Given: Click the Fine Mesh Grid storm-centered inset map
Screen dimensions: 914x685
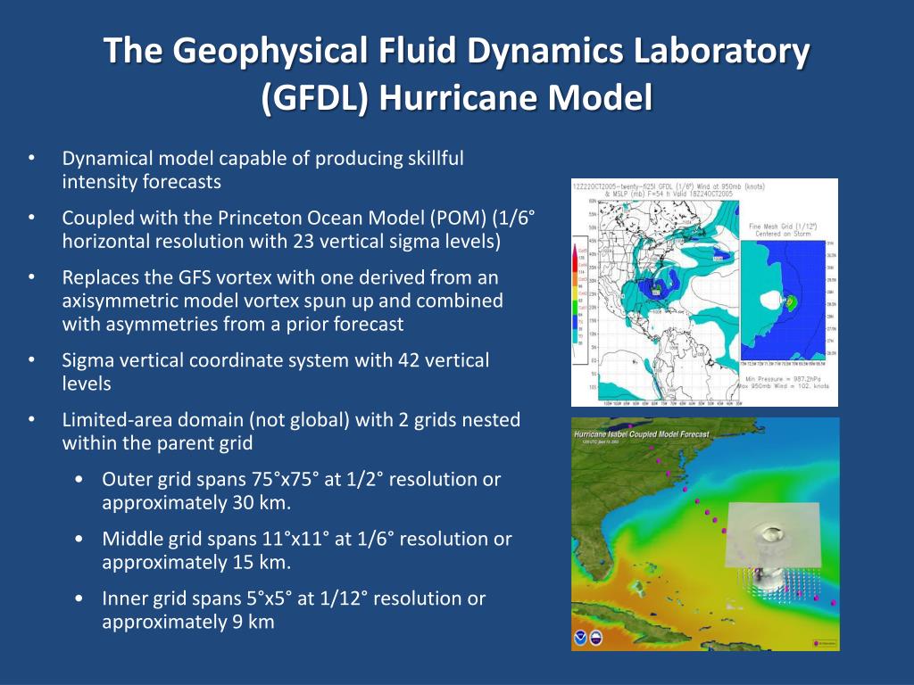Looking at the screenshot, I should pos(784,301).
